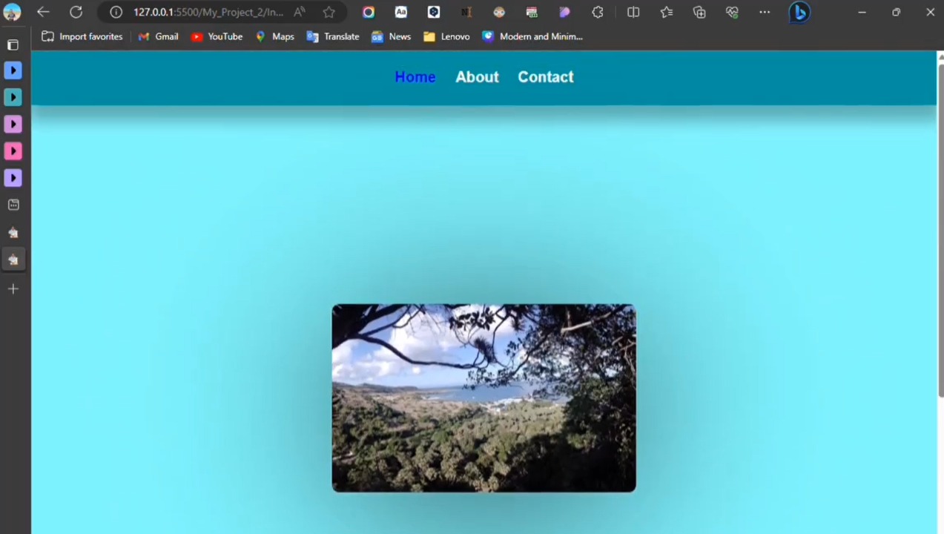The width and height of the screenshot is (944, 534).
Task: Open the Collections icon
Action: [699, 12]
